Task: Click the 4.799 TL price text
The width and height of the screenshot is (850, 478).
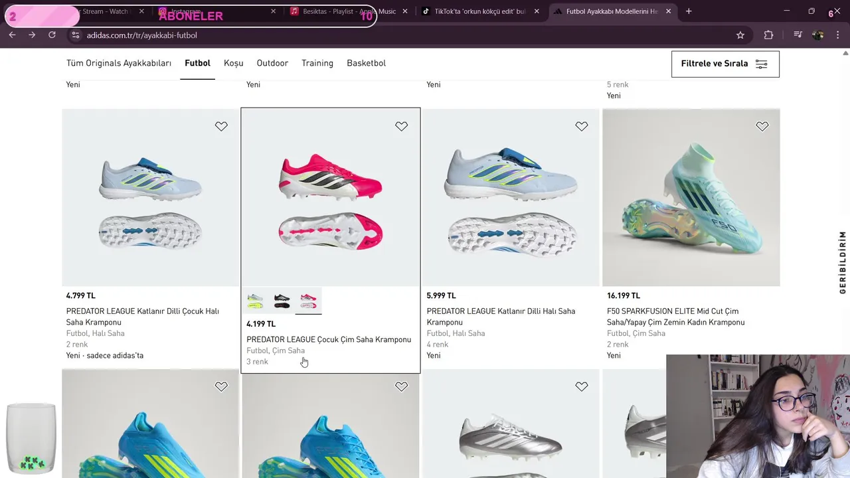Action: 81,295
